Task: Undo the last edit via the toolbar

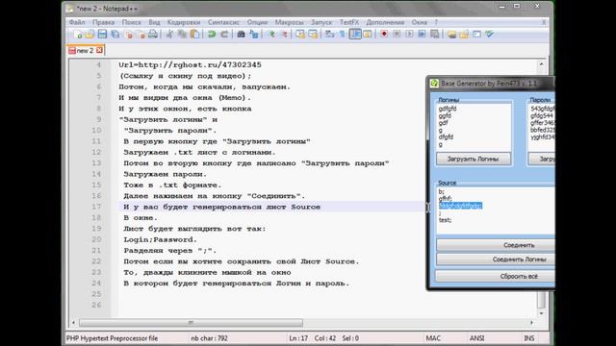Action: [212, 35]
